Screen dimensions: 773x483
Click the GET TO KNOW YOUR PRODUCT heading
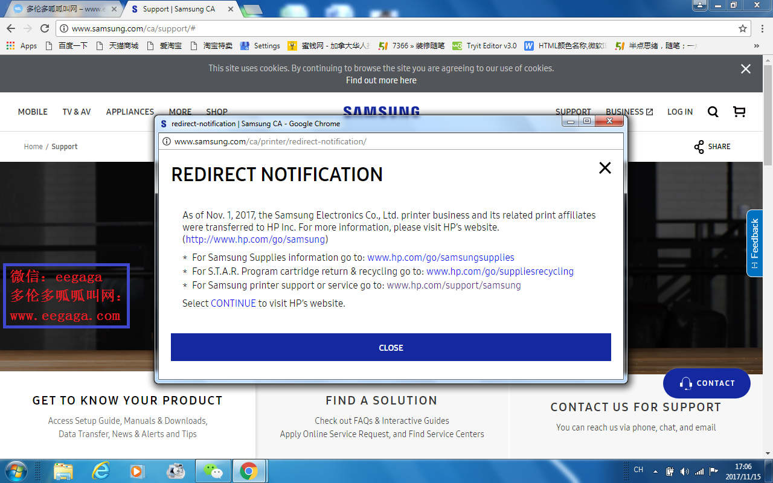[127, 400]
